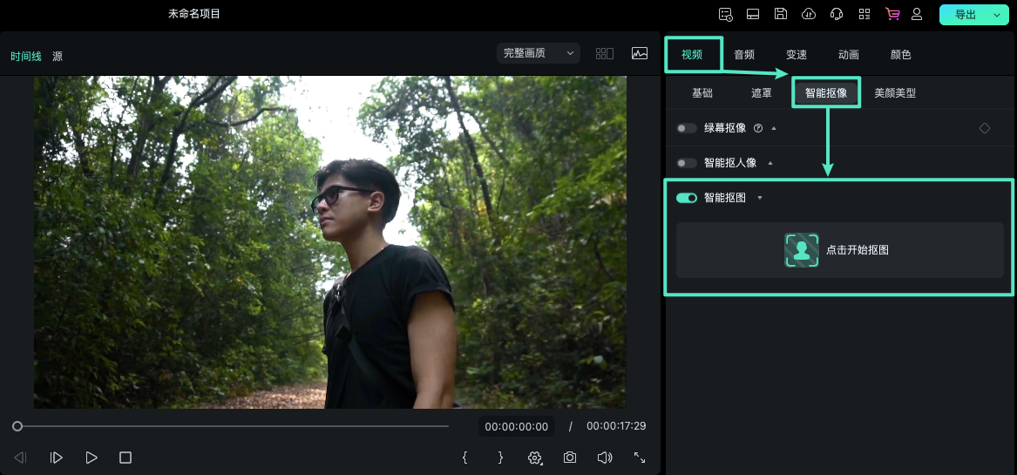Open the task list icon in top bar
This screenshot has width=1017, height=475.
(726, 14)
